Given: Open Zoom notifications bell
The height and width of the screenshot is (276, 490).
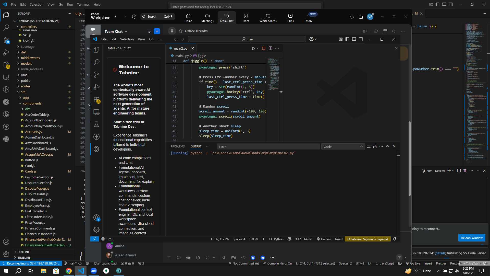Looking at the screenshot, I should tap(352, 17).
